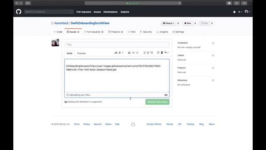Click the Search or jump to field

(x=49, y=12)
